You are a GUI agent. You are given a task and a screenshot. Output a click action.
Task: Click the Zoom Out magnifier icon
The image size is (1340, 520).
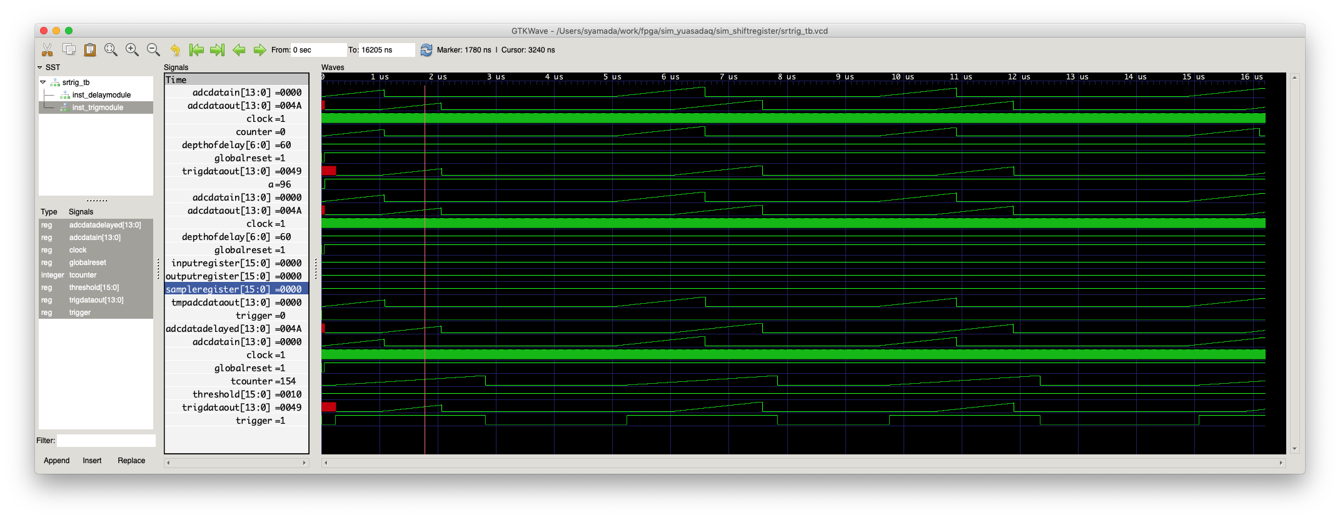coord(153,49)
